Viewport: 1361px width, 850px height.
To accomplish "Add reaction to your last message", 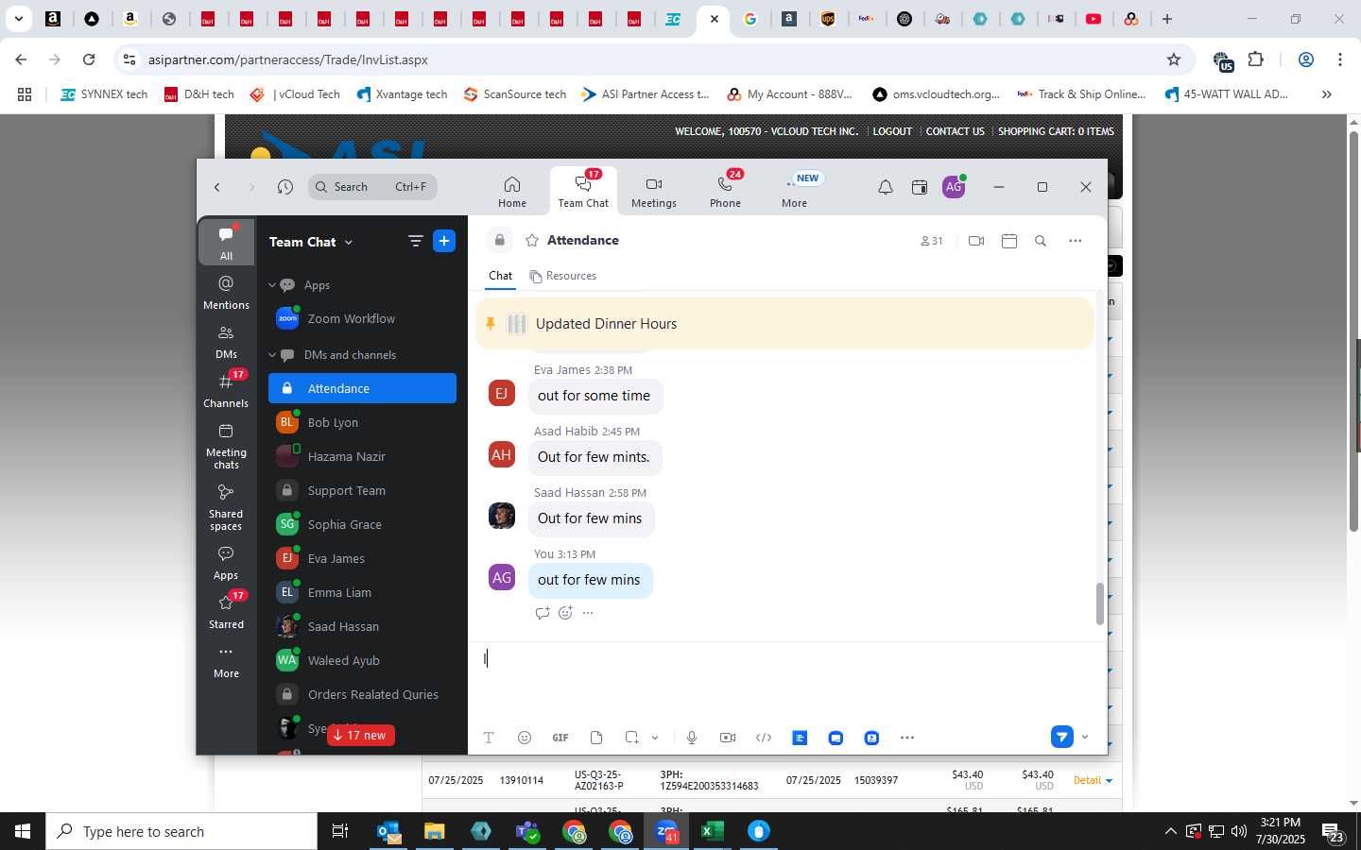I will click(x=565, y=613).
